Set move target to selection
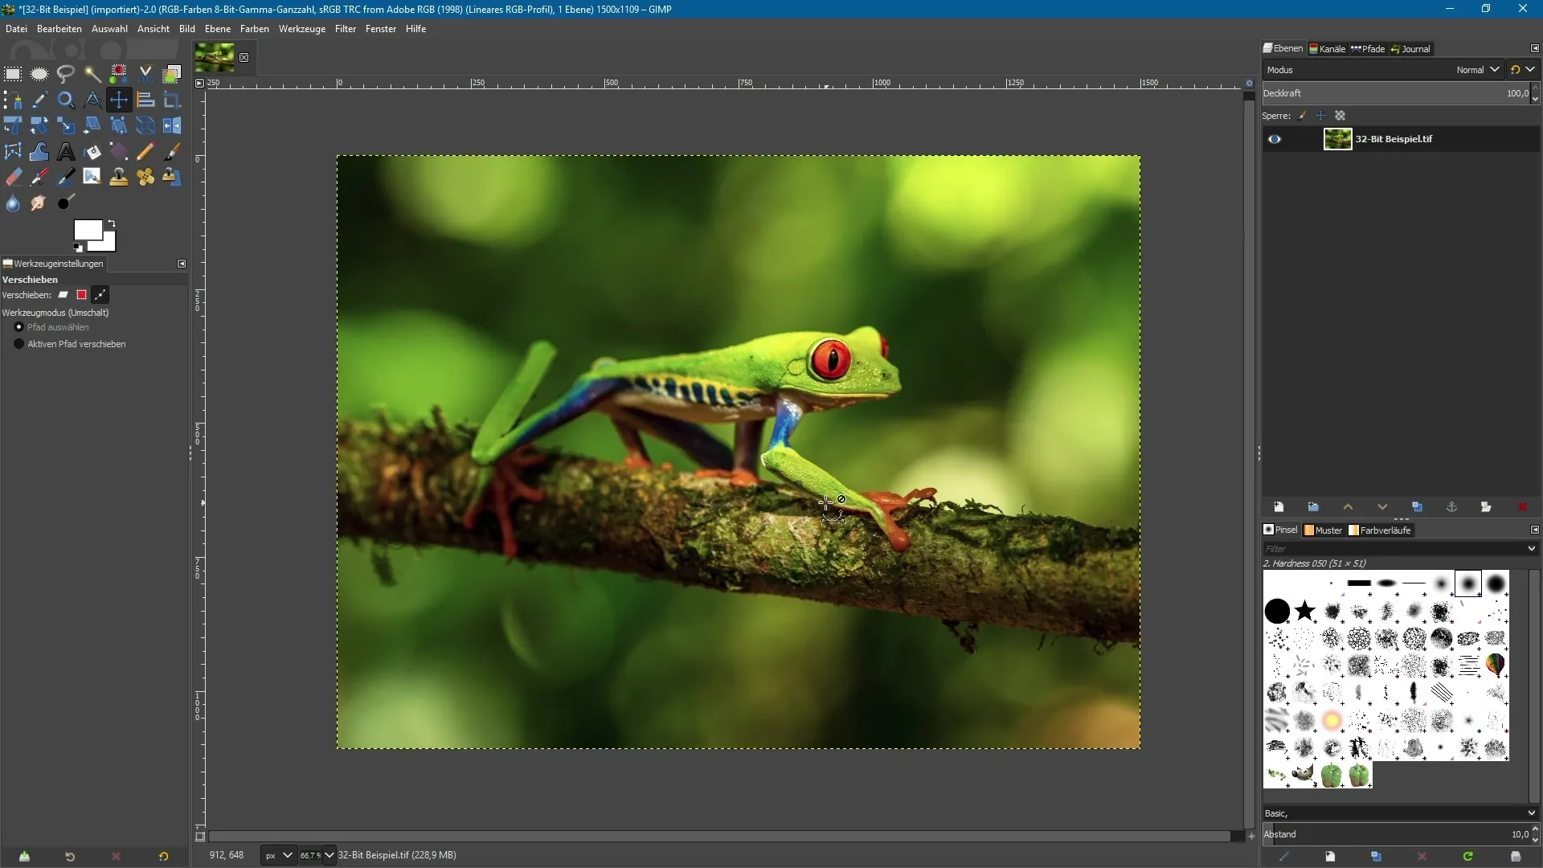1543x868 pixels. tap(81, 295)
